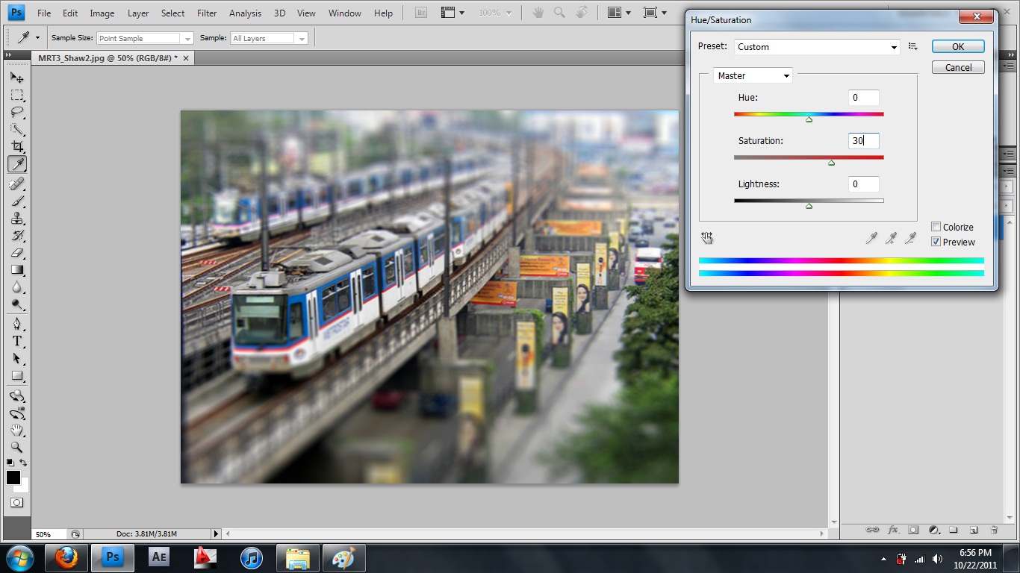Expand the Master channel dropdown
This screenshot has width=1020, height=573.
pyautogui.click(x=753, y=75)
